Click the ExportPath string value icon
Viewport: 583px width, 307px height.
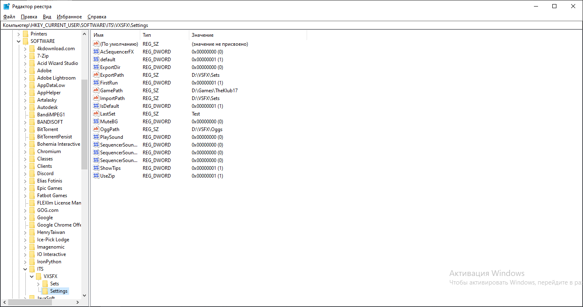pos(96,75)
